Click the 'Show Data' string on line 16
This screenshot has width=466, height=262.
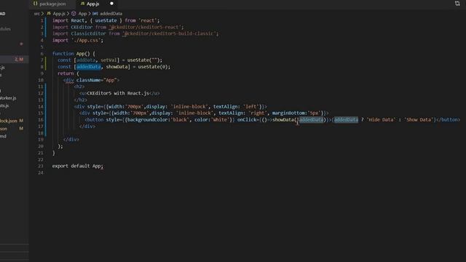coord(419,119)
